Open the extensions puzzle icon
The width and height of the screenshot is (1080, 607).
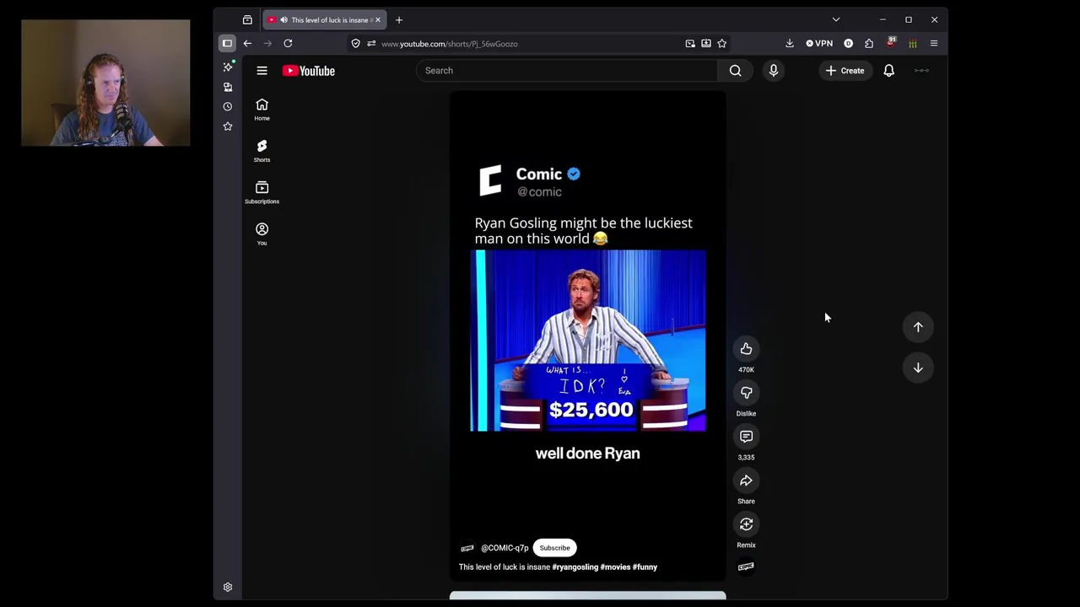tap(869, 44)
